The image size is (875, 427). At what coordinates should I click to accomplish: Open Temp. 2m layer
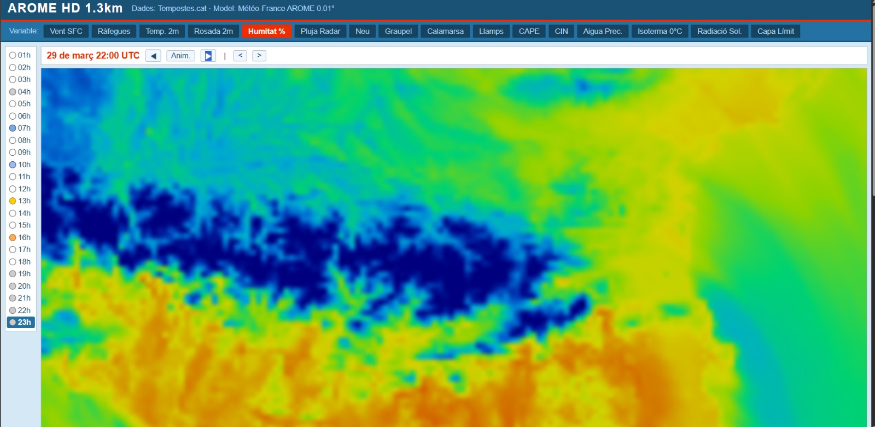click(162, 31)
